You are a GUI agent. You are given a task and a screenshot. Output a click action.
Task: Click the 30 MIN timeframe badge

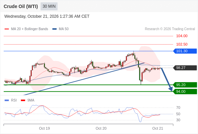pyautogui.click(x=49, y=6)
